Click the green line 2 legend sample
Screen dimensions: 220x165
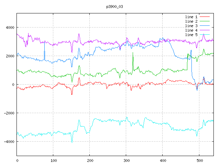pyautogui.click(x=205, y=21)
